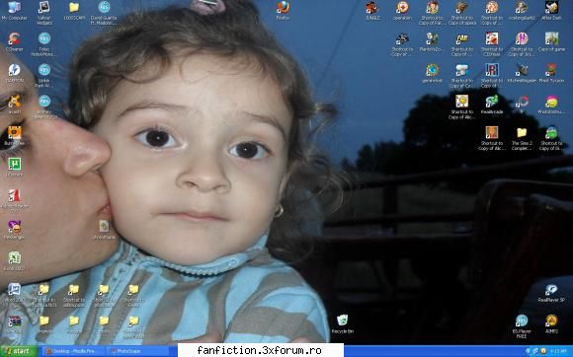Image resolution: width=573 pixels, height=357 pixels.
Task: Launch the After Dark shortcut
Action: click(x=551, y=11)
